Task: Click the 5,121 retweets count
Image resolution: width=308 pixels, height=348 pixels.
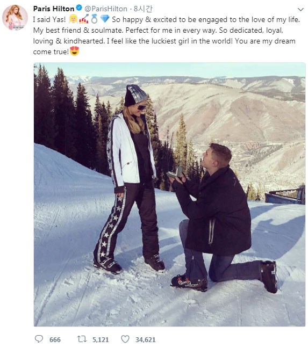Action: click(101, 339)
